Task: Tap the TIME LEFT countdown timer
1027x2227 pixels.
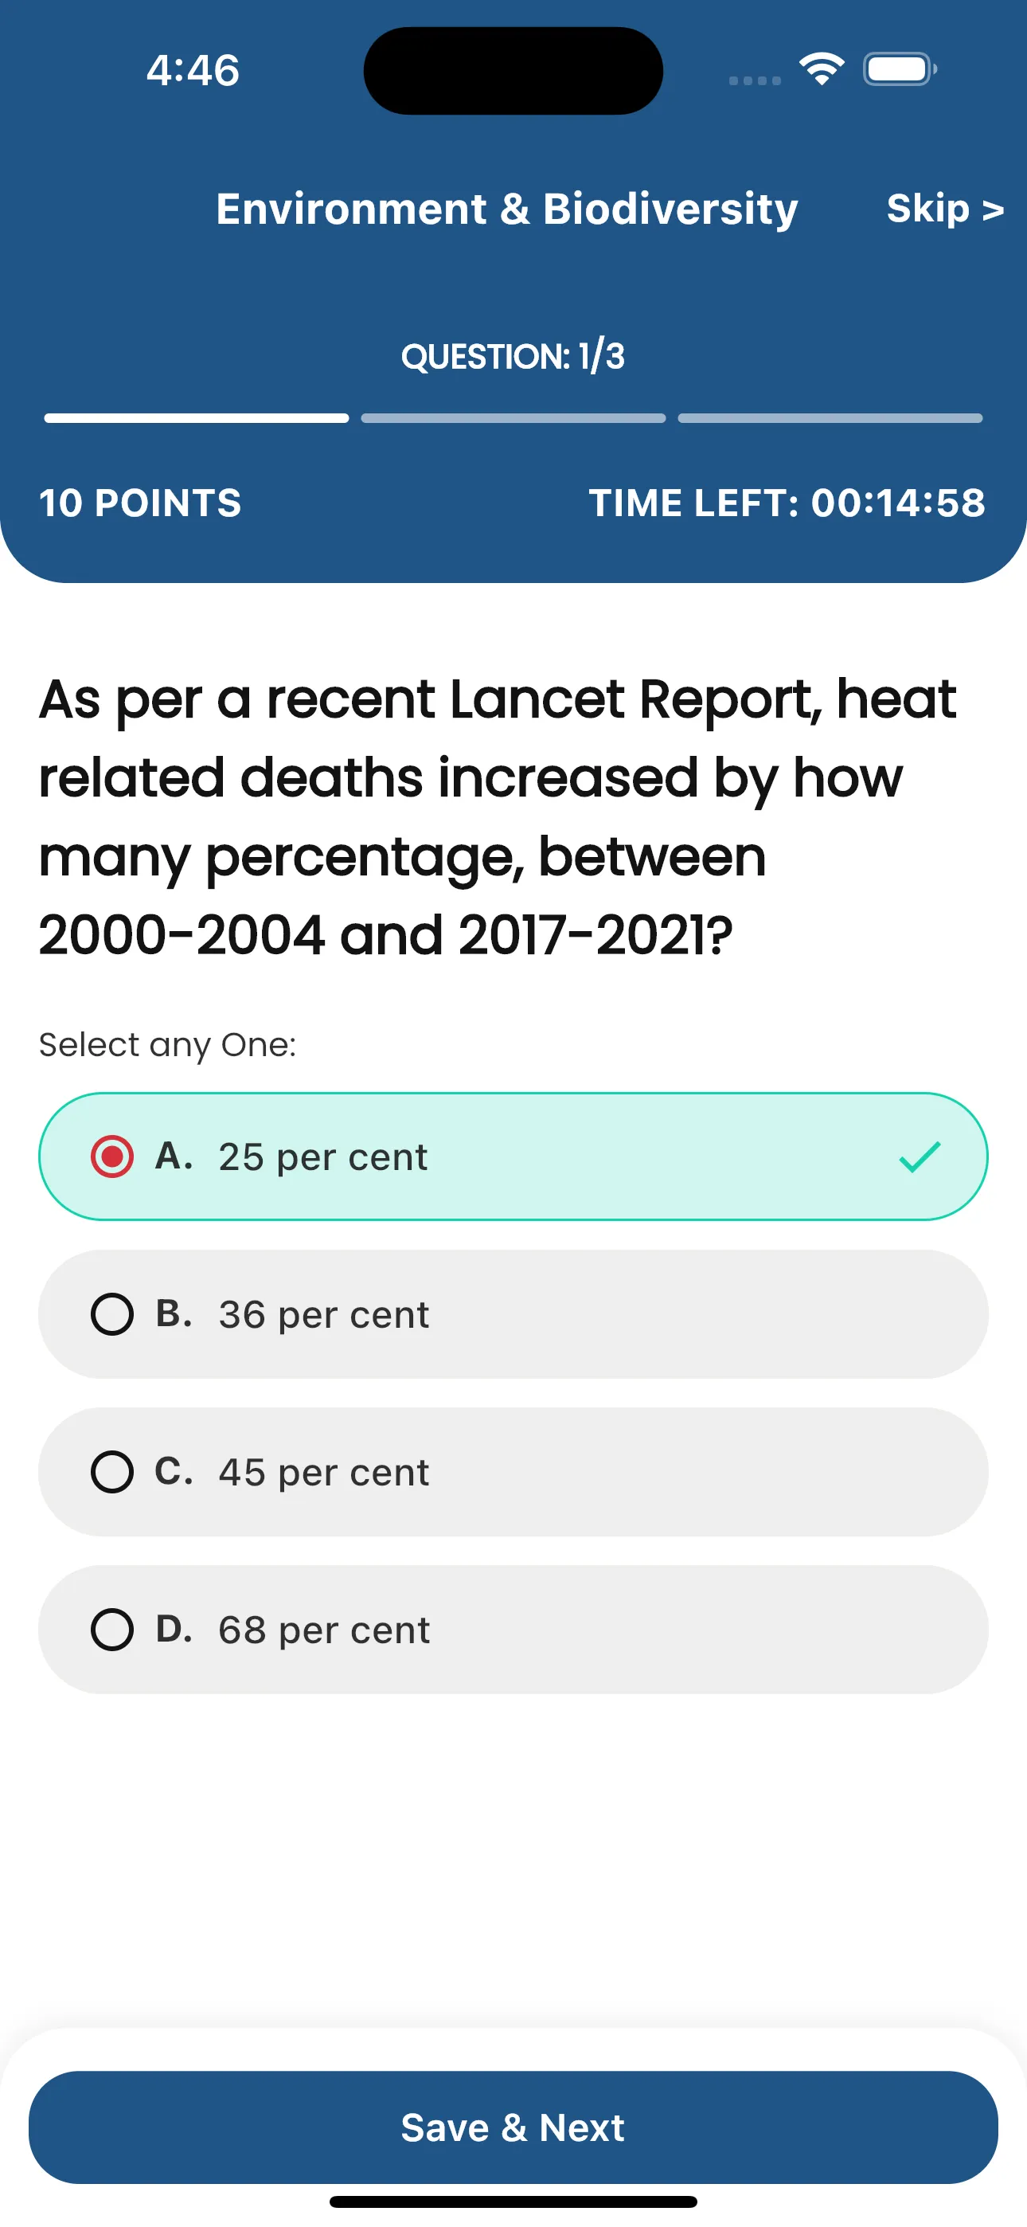Action: point(787,503)
